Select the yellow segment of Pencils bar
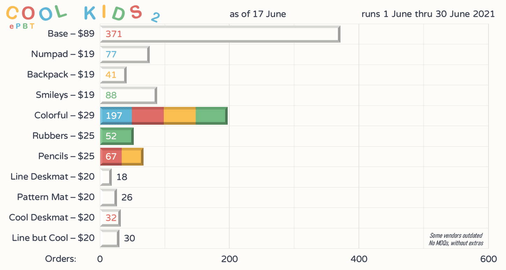506x270 pixels. tap(132, 156)
